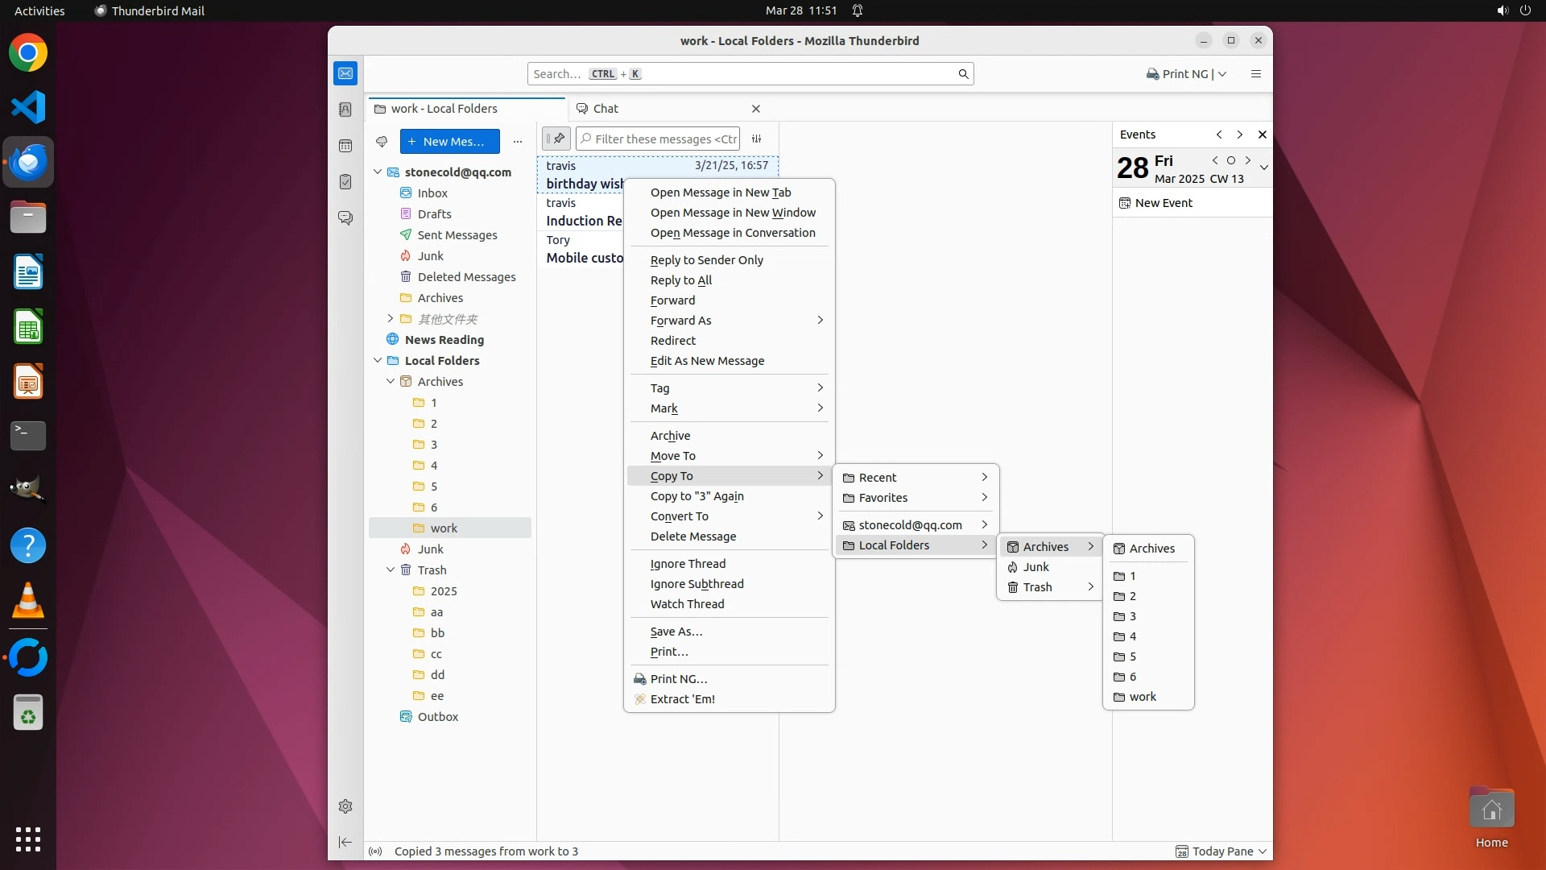Open the Calendar space icon

click(x=345, y=146)
